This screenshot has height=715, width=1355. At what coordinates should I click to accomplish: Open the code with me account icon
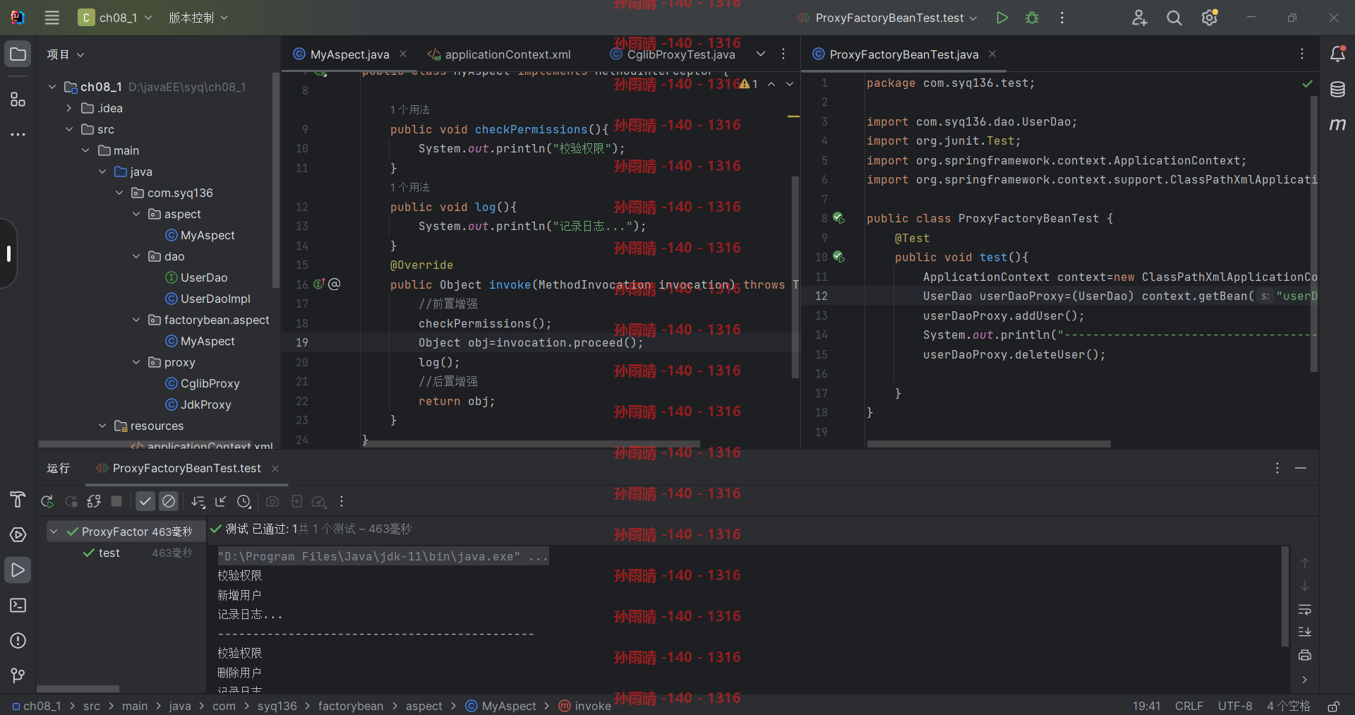click(x=1139, y=18)
